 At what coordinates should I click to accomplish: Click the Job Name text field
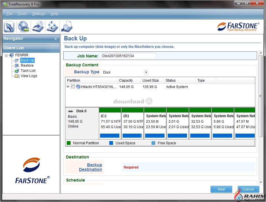point(128,56)
